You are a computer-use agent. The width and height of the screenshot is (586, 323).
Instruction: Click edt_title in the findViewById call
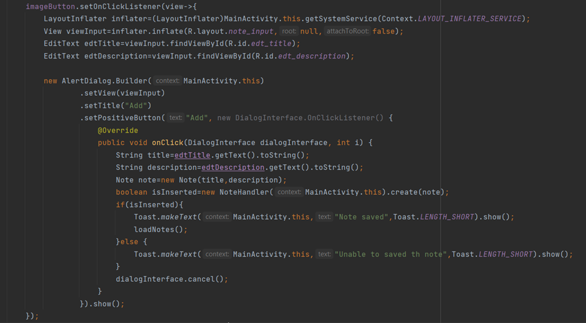point(274,44)
